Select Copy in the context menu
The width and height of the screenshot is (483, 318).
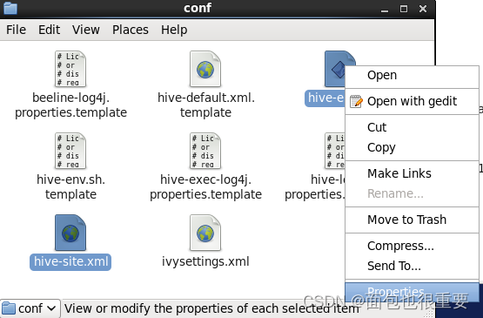(413, 147)
